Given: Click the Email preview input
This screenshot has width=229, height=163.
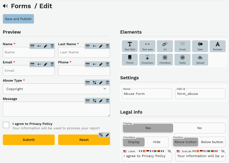Looking at the screenshot, I should (x=29, y=71).
